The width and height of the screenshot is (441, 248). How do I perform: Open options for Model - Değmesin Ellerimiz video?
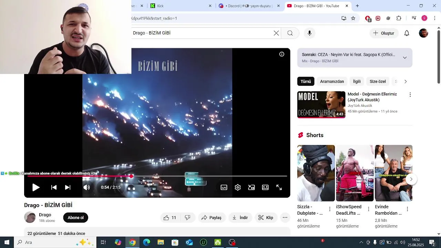click(x=410, y=95)
